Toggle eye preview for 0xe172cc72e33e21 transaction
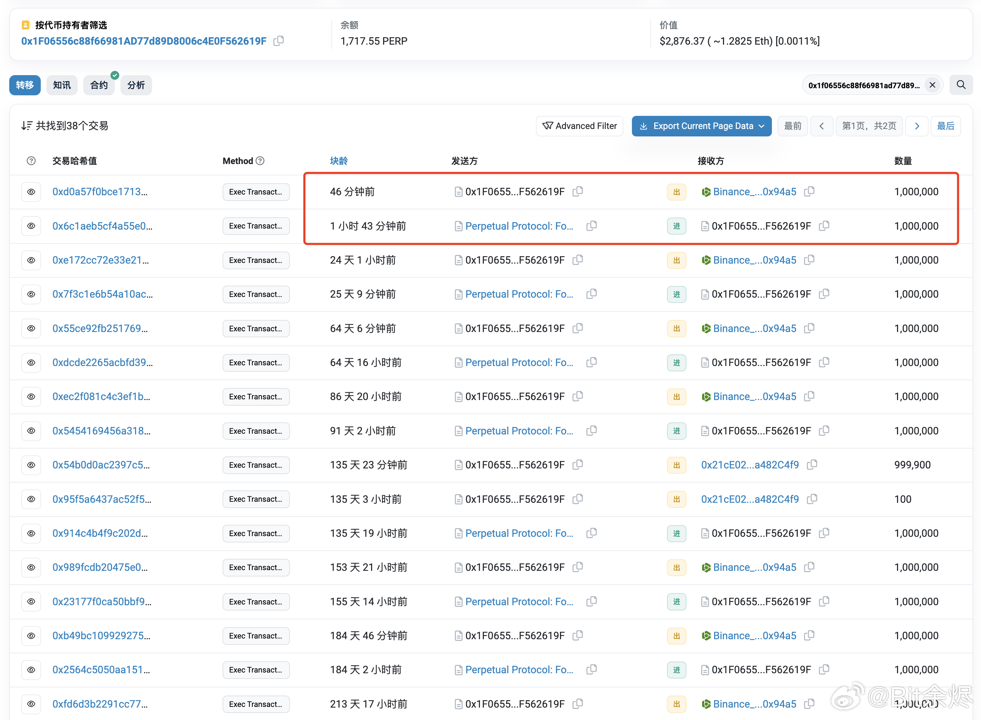The height and width of the screenshot is (720, 981). tap(31, 260)
